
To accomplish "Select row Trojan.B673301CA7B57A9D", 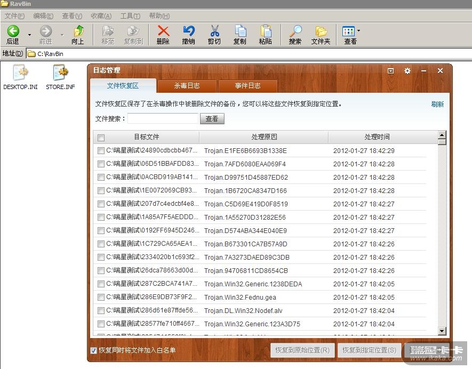I will click(x=260, y=244).
